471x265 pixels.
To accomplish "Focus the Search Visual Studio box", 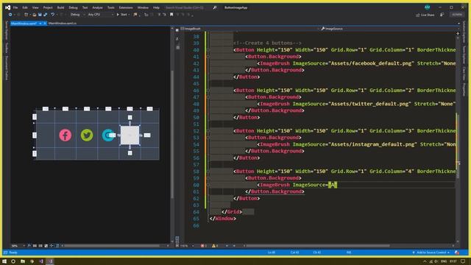I will coord(188,7).
